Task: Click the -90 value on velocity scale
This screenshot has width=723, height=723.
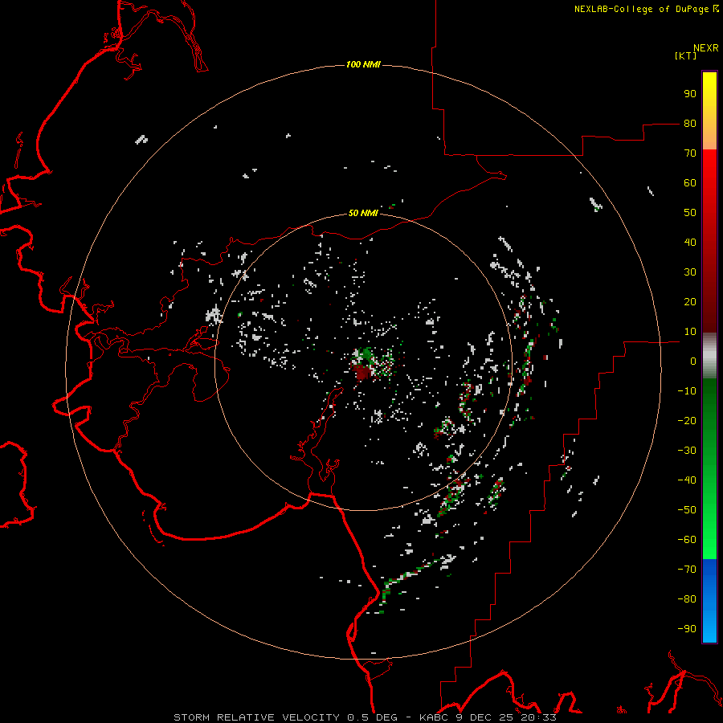Action: [687, 629]
